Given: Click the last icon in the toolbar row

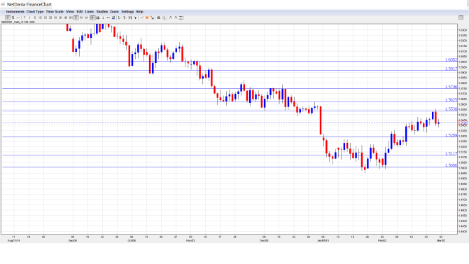Looking at the screenshot, I should pos(181,18).
